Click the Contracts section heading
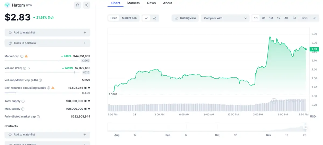 coord(11,126)
